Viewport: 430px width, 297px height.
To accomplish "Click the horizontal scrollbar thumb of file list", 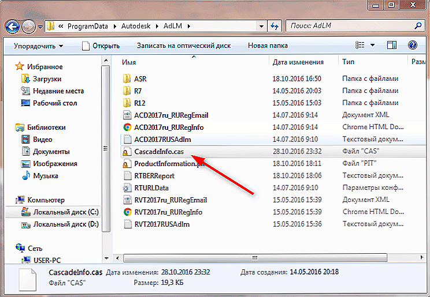I will (255, 258).
